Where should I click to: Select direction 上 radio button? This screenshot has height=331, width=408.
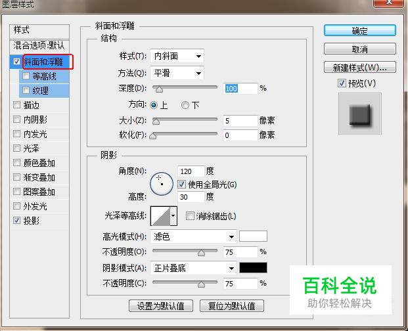(x=154, y=105)
